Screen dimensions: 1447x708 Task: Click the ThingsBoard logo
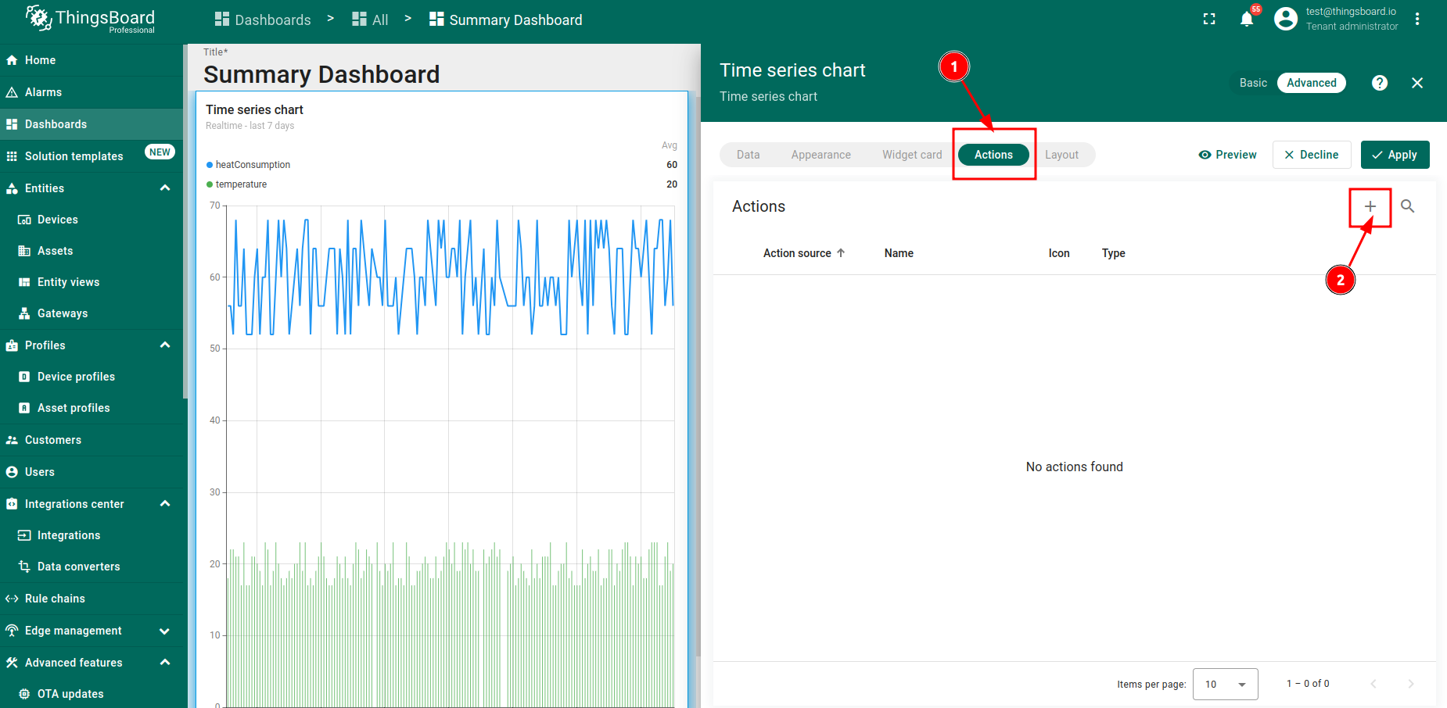(91, 19)
